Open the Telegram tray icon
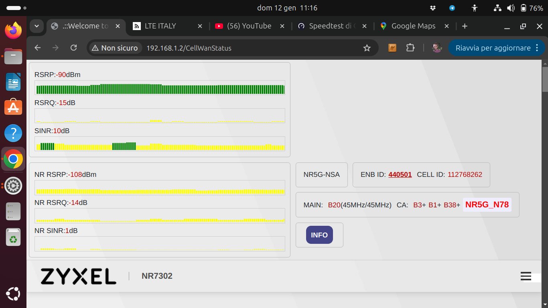Viewport: 548px width, 308px height. [x=452, y=8]
